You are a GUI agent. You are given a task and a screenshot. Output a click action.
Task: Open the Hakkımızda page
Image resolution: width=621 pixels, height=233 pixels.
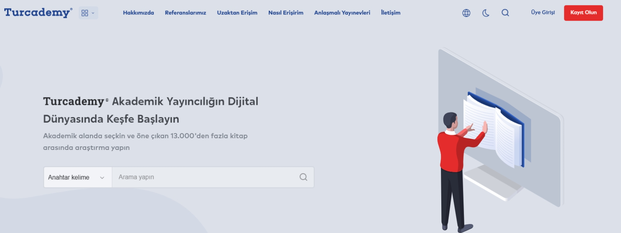[139, 13]
